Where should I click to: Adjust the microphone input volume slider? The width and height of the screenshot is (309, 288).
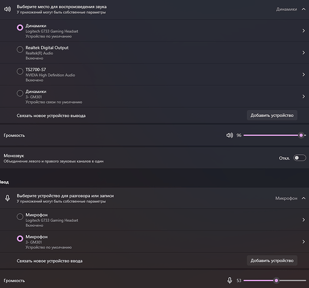[x=274, y=281]
